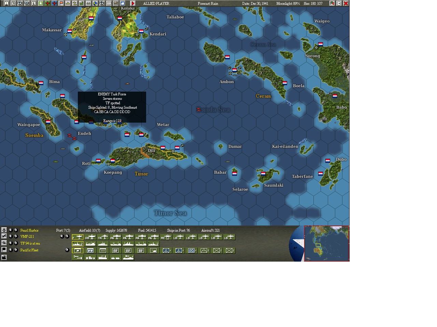Click 'TF 94 is at sea' label
The width and height of the screenshot is (437, 327).
[x=30, y=244]
